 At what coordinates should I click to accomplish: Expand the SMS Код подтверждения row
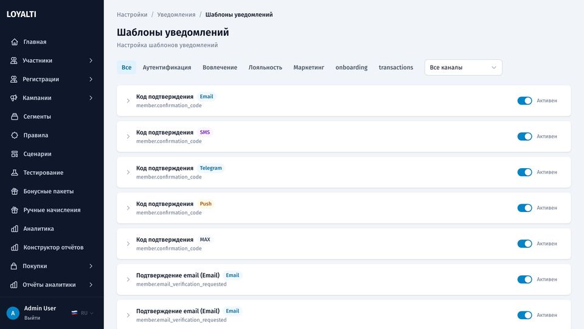tap(128, 136)
